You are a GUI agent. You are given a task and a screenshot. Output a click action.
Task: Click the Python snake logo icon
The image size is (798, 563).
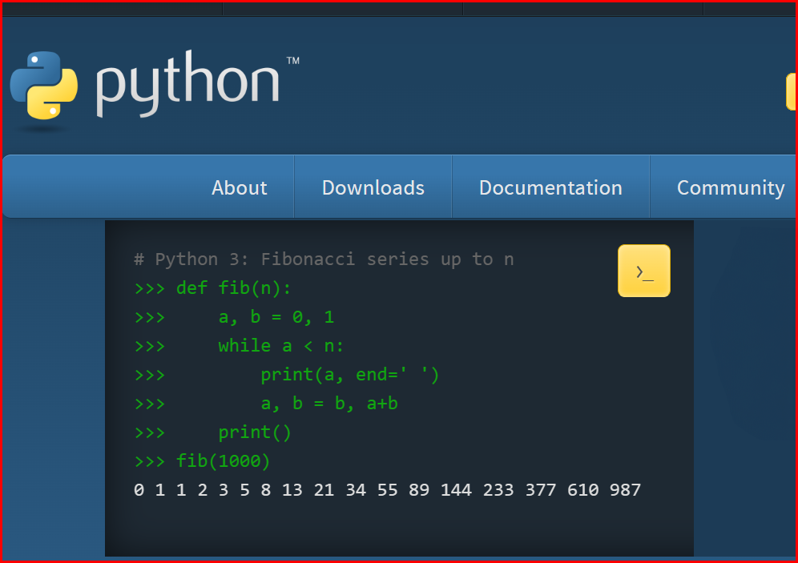[x=44, y=86]
